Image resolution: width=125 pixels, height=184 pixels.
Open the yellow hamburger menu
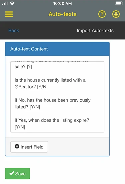(9, 14)
